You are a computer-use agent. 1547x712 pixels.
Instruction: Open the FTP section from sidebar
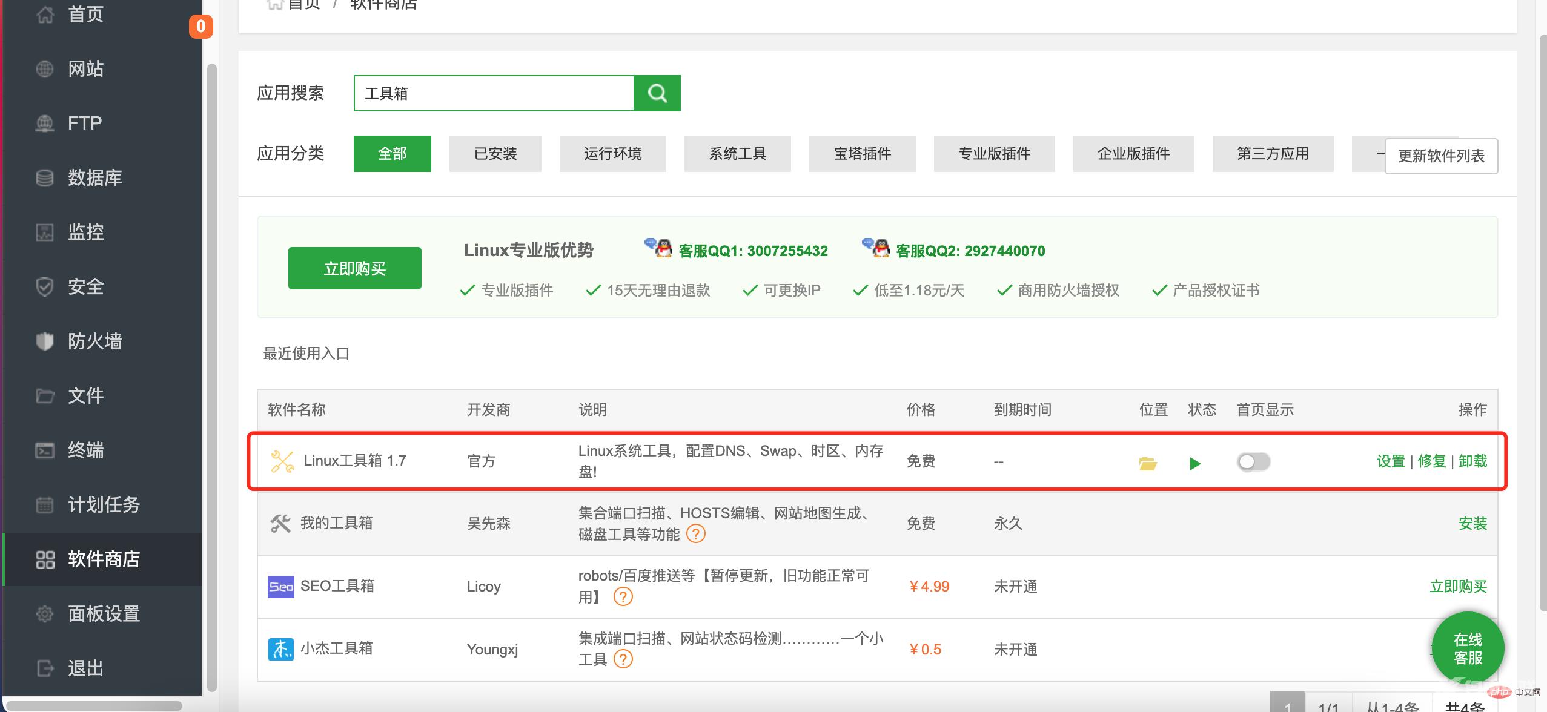pyautogui.click(x=45, y=123)
